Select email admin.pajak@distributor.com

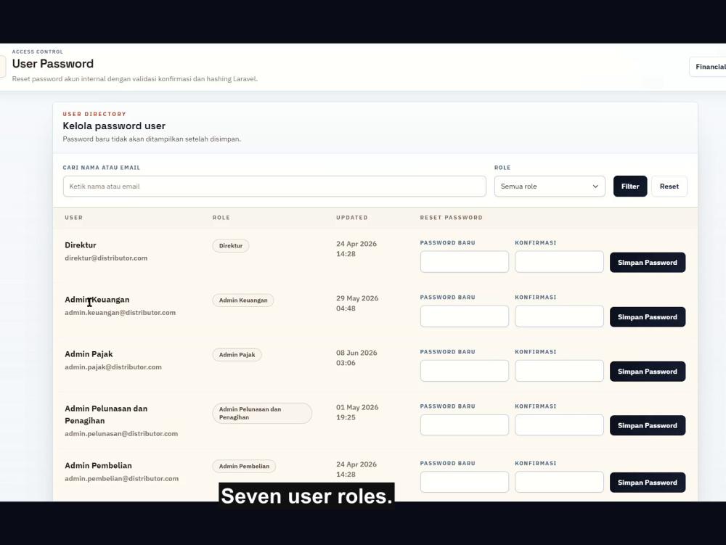pos(113,367)
